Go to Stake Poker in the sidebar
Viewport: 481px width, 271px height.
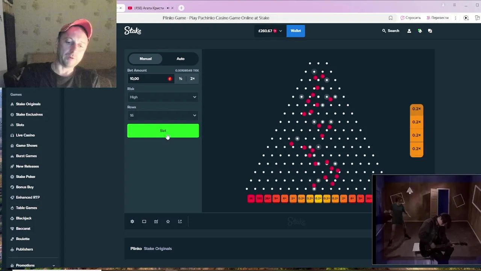26,177
